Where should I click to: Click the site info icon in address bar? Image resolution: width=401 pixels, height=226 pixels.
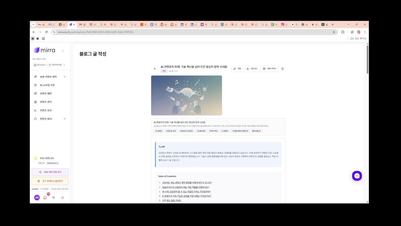pos(54,32)
